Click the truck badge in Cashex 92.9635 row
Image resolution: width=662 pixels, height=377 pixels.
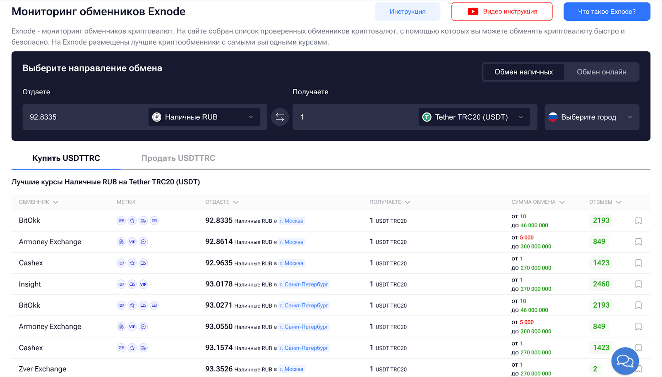(x=143, y=263)
